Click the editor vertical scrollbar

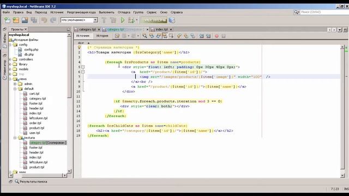[x=342, y=111]
